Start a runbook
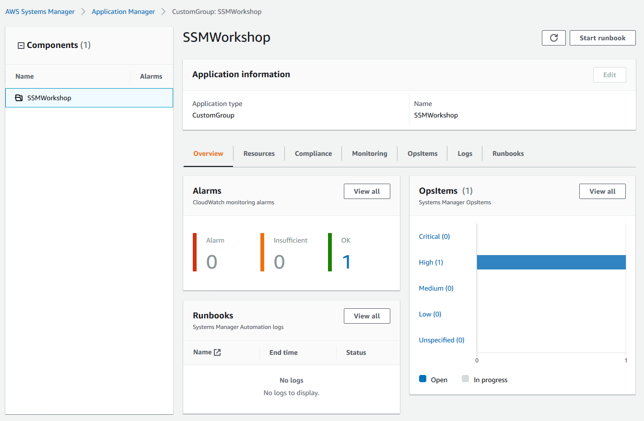Screen dimensions: 644x421 pyautogui.click(x=602, y=38)
